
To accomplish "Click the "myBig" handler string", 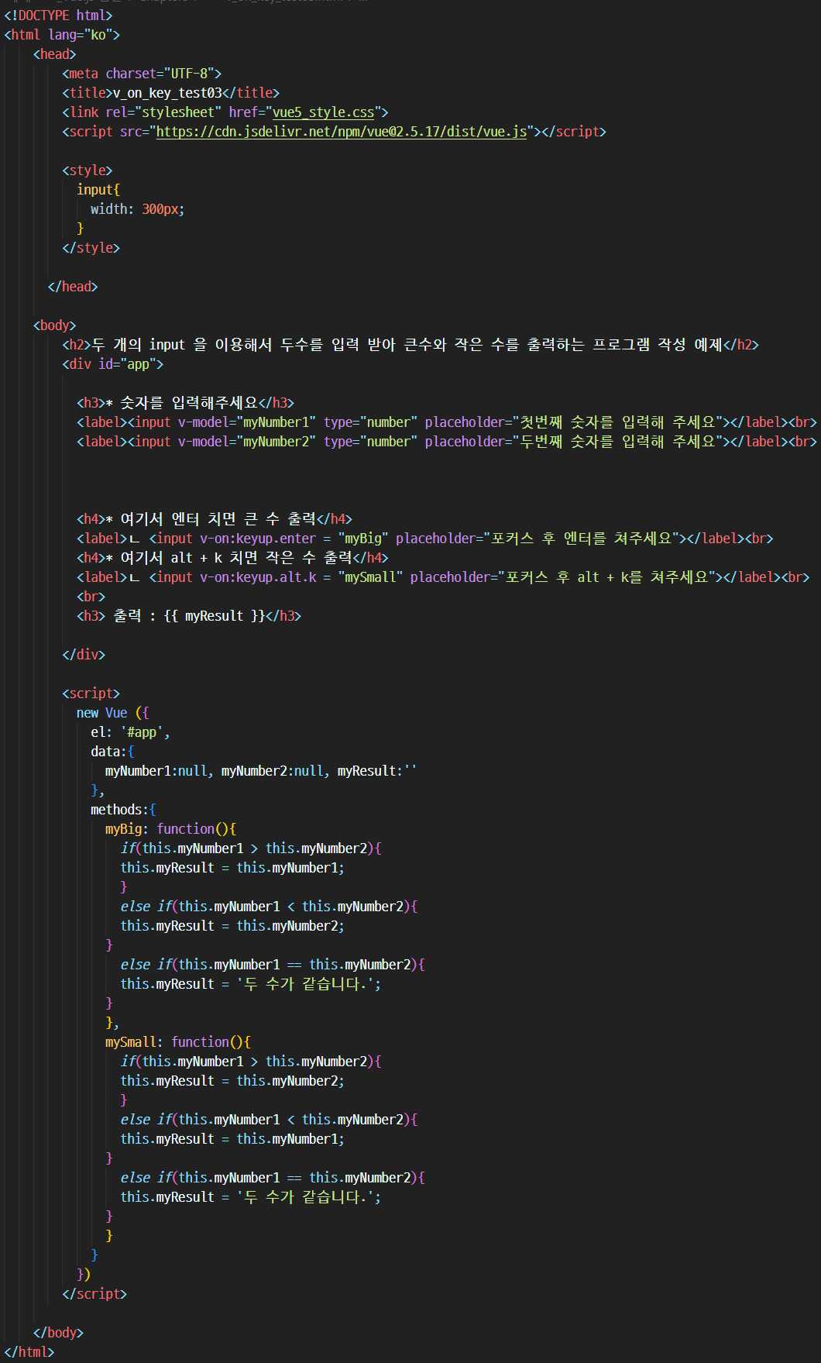I will coord(363,539).
